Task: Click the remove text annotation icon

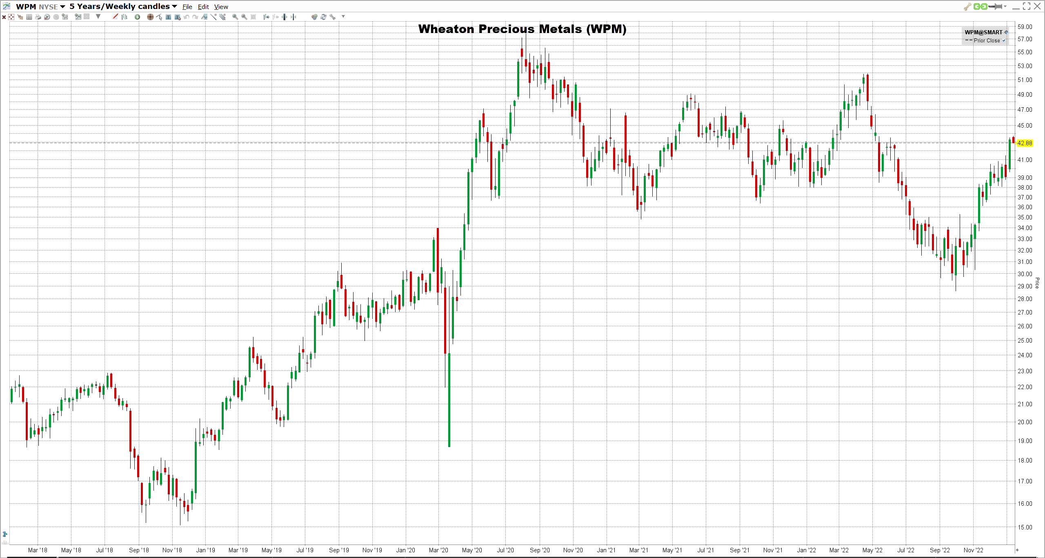Action: tap(177, 17)
